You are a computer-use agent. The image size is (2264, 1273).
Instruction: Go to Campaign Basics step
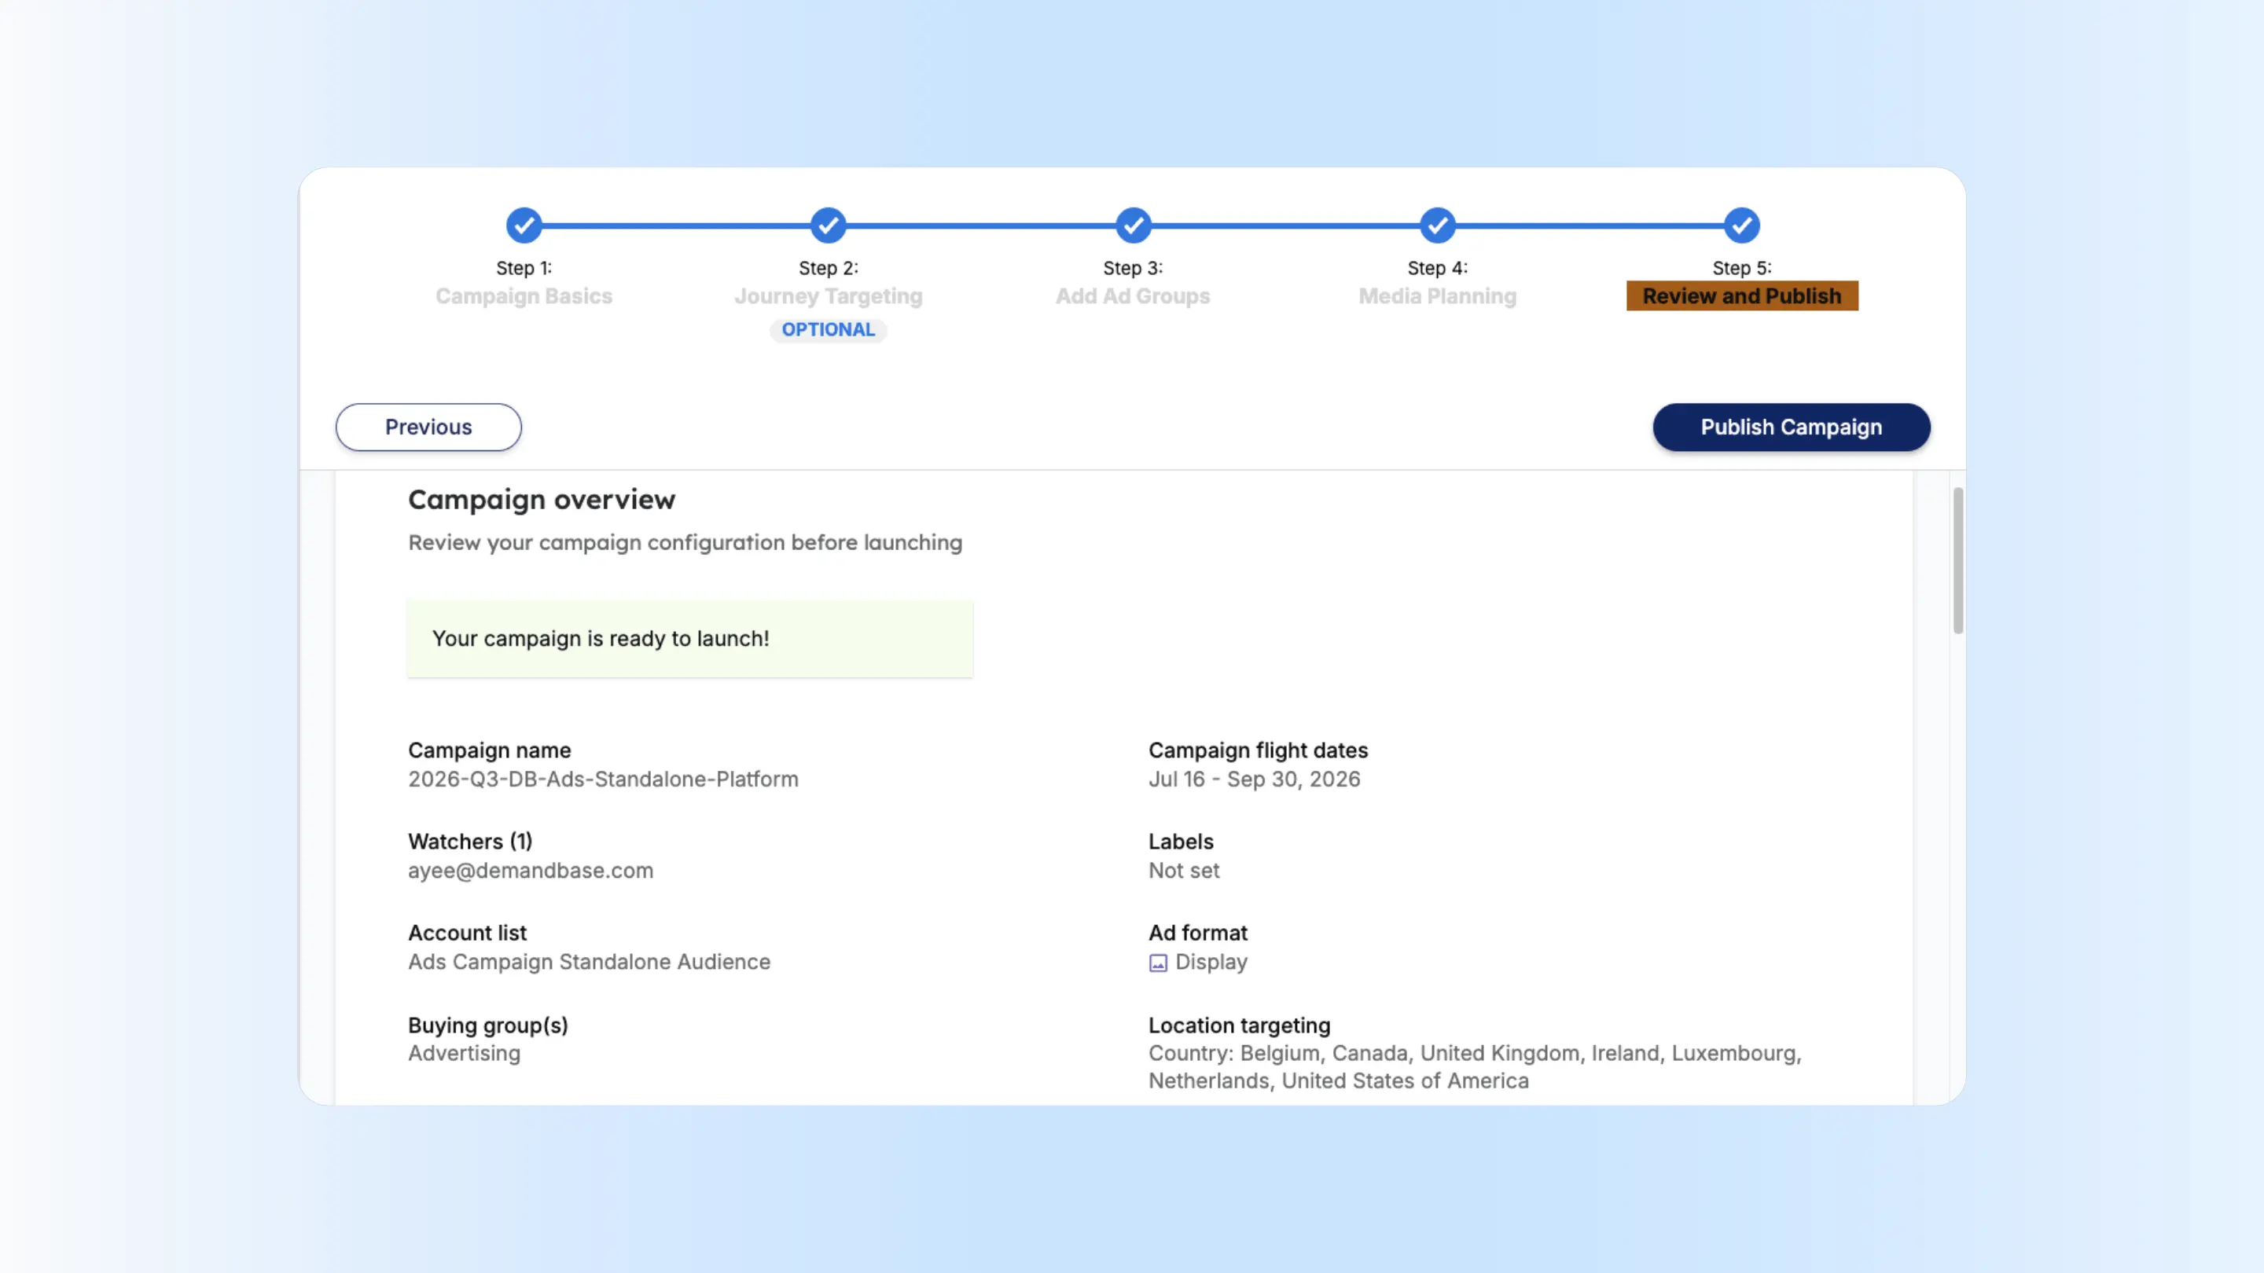pos(524,296)
